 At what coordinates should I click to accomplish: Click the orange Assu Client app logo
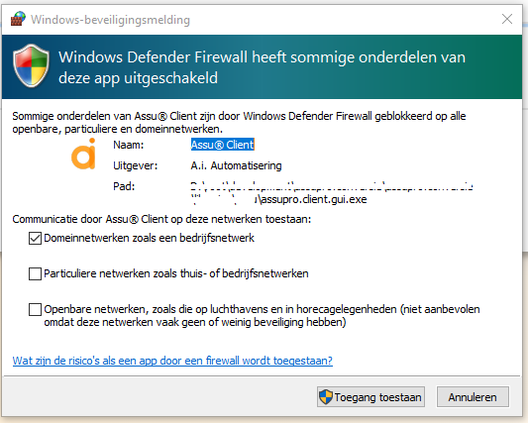pos(83,154)
